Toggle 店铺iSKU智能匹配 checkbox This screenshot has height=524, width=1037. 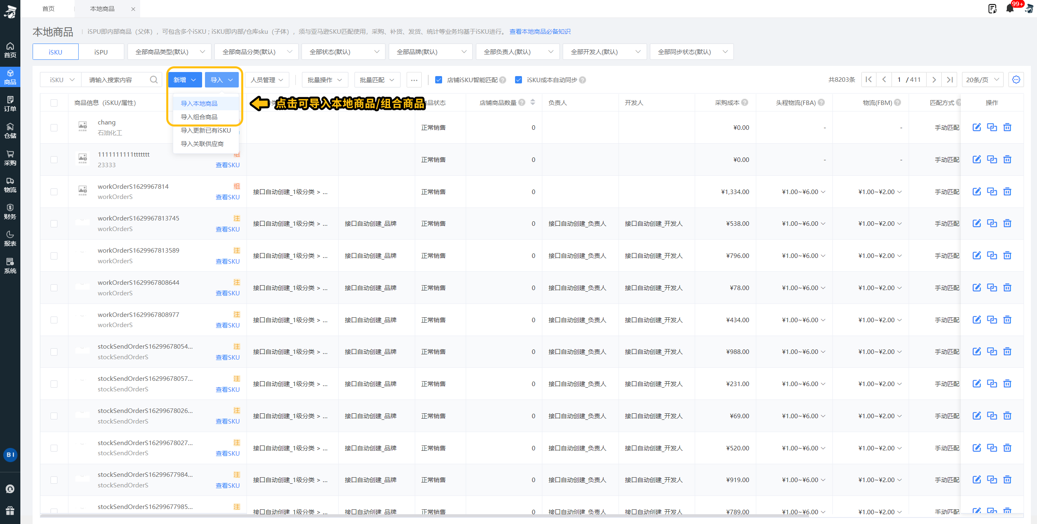pos(438,80)
